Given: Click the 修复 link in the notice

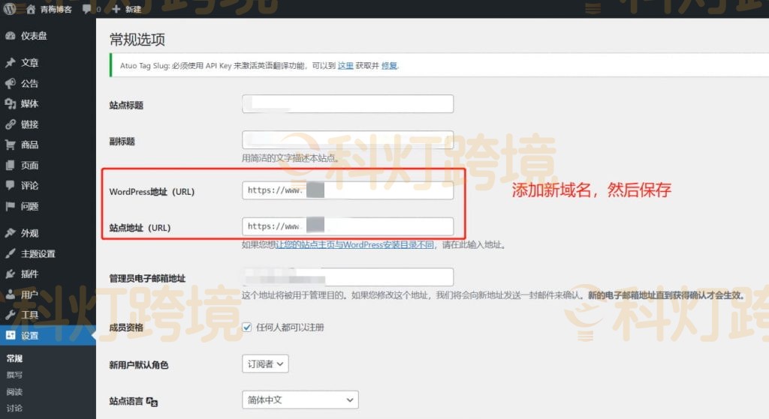Looking at the screenshot, I should click(389, 66).
